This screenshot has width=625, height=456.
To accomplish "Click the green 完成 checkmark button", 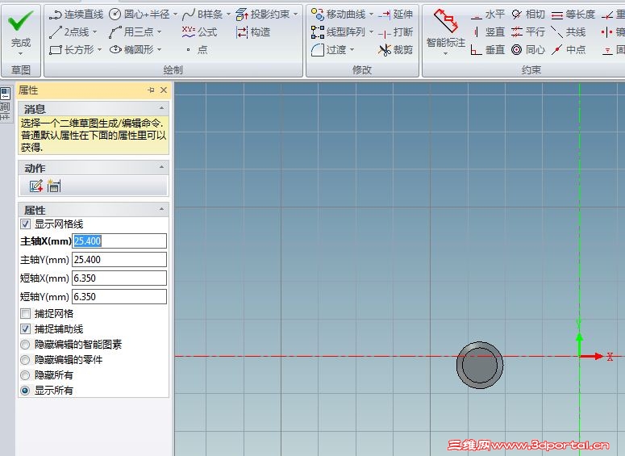I will (x=21, y=29).
